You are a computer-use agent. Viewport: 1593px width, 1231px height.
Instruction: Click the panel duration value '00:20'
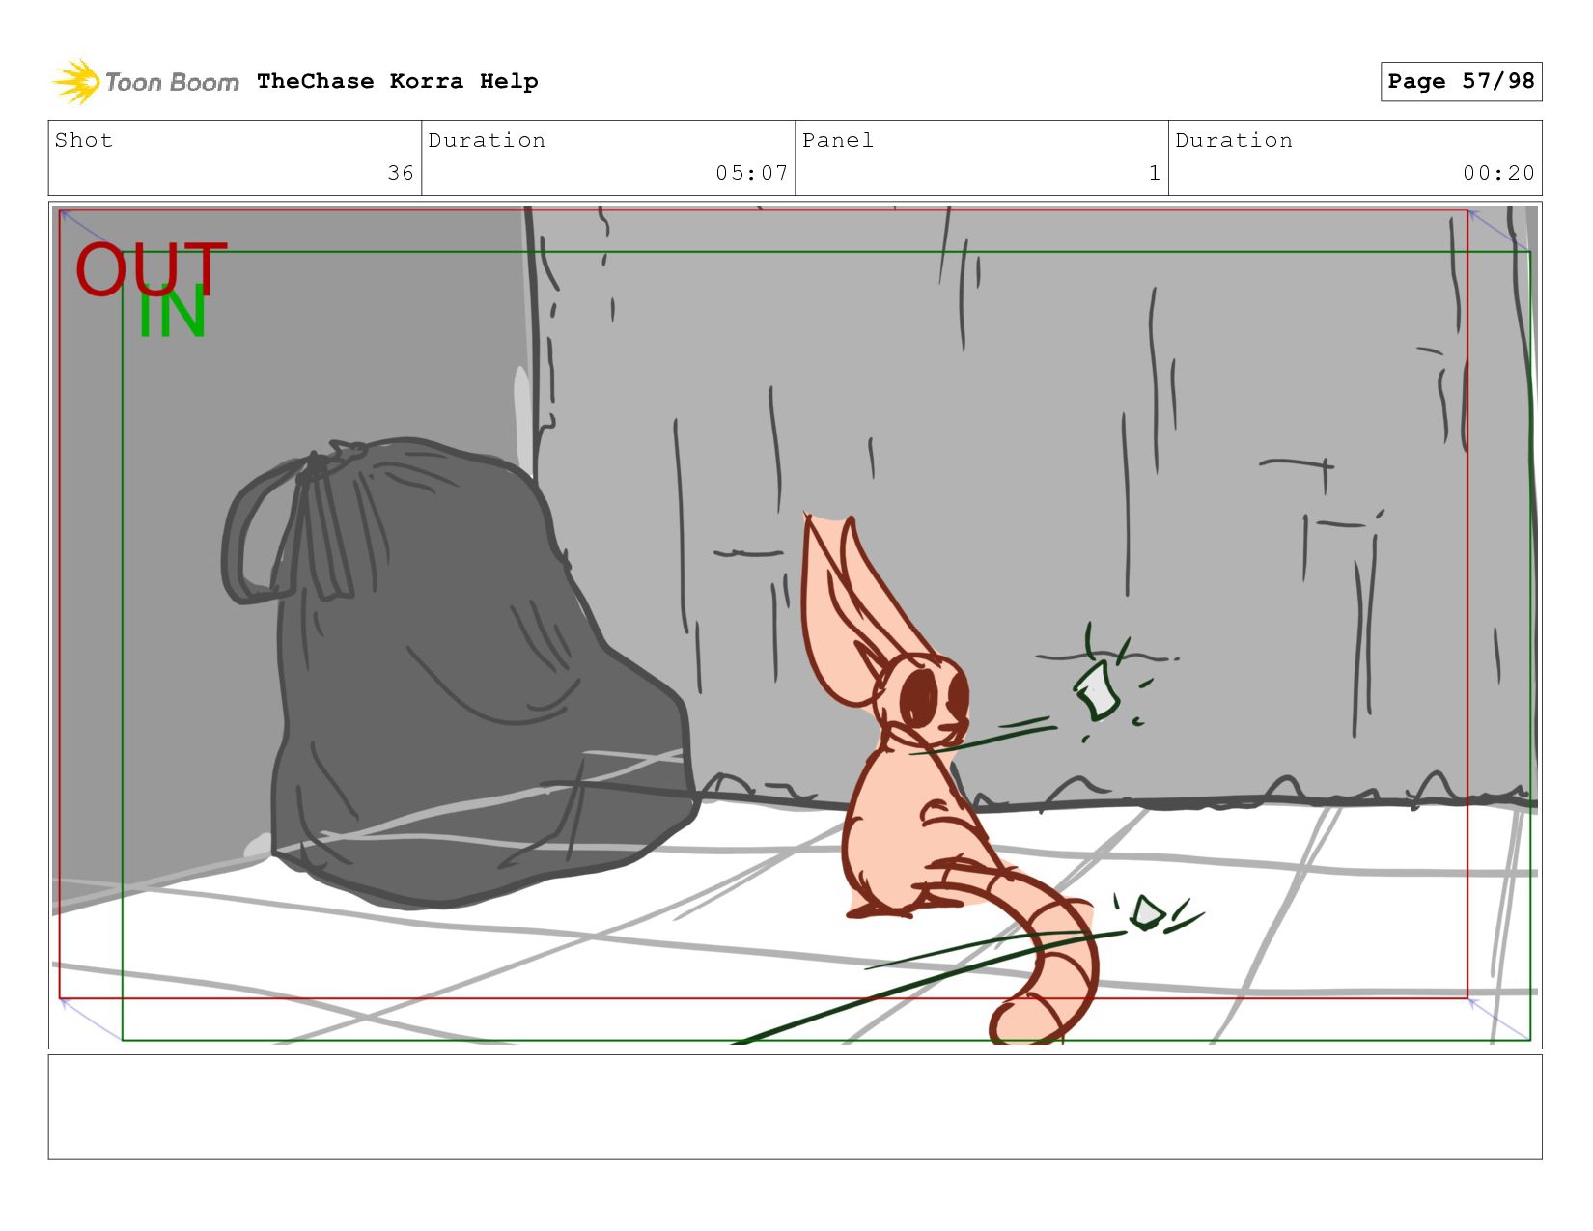(x=1498, y=173)
